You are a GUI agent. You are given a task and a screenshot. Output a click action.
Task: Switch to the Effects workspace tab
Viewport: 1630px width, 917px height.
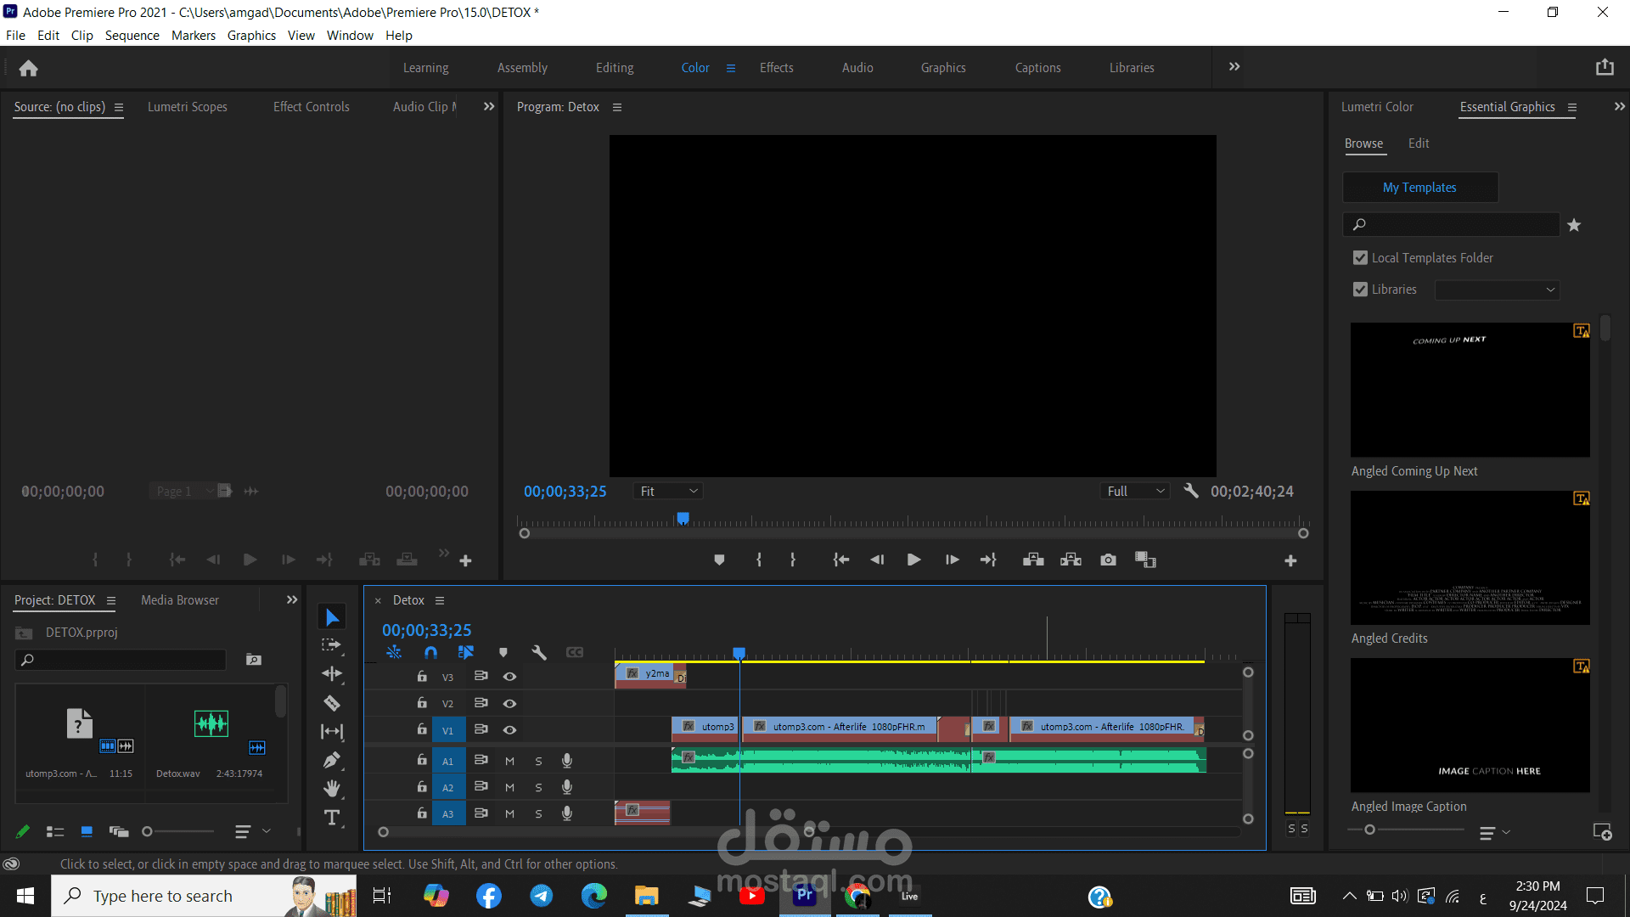pyautogui.click(x=776, y=67)
